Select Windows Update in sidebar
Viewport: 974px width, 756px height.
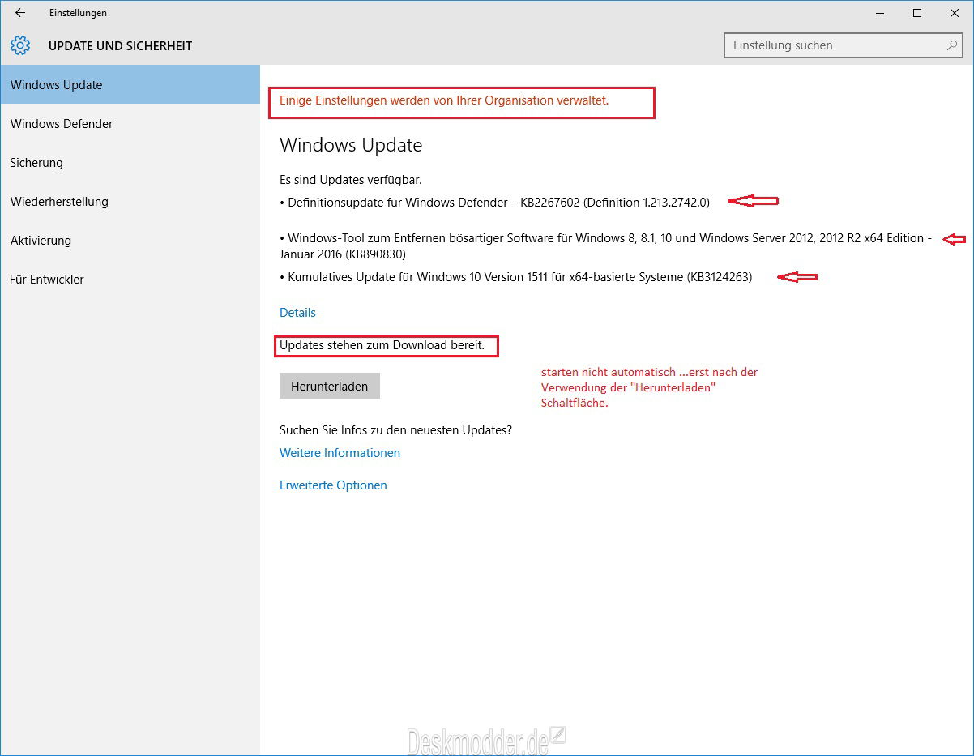click(130, 84)
